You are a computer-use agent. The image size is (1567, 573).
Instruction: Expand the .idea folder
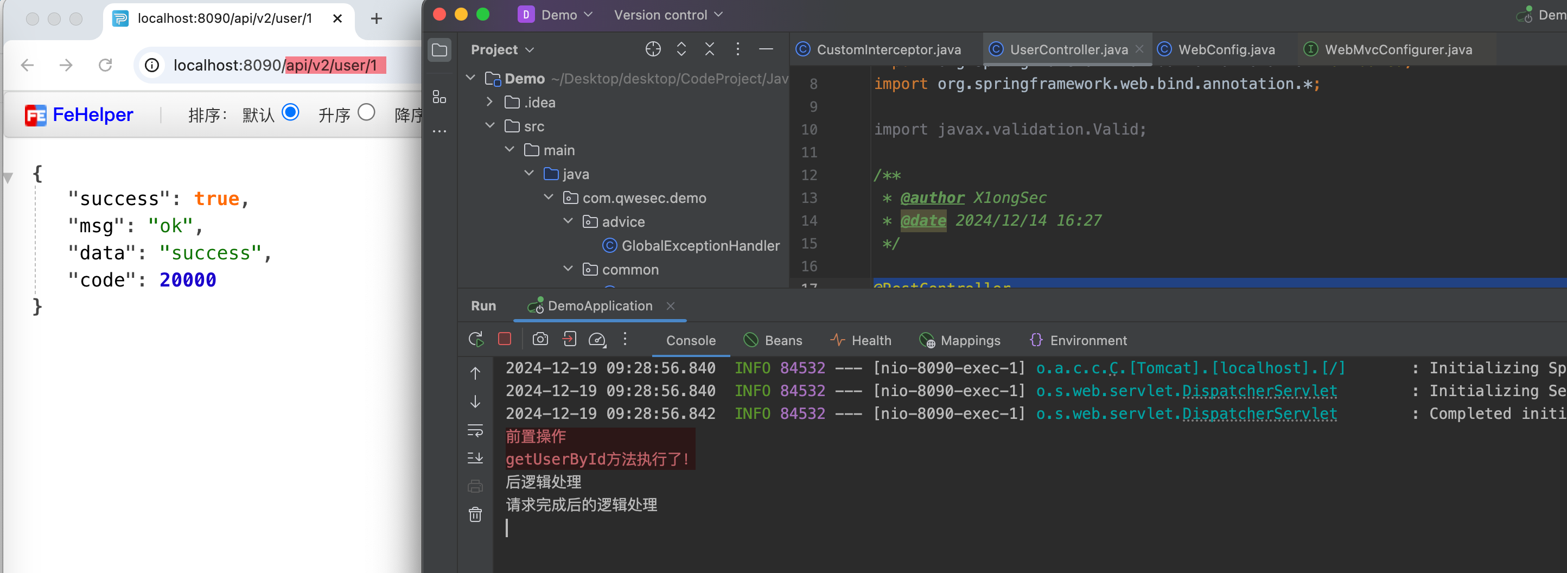click(489, 102)
